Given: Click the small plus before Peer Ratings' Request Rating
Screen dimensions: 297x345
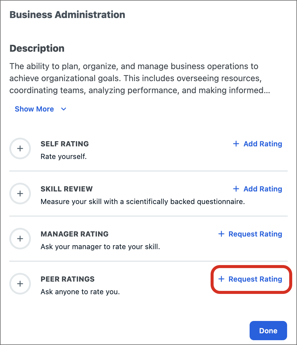Looking at the screenshot, I should click(x=221, y=279).
